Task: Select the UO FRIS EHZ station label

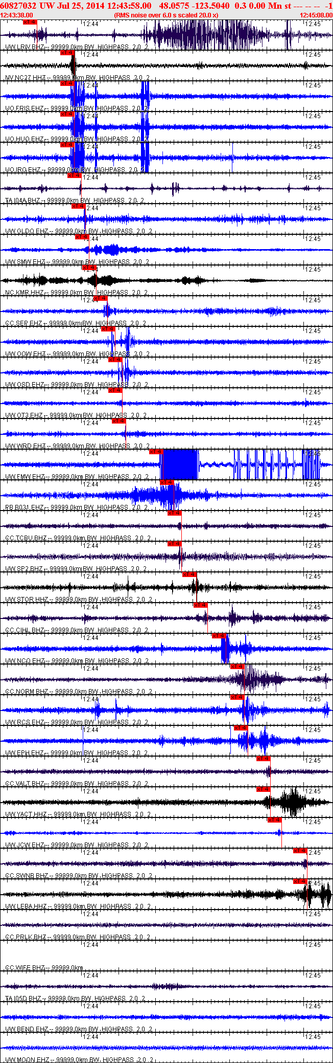Action: [25, 108]
